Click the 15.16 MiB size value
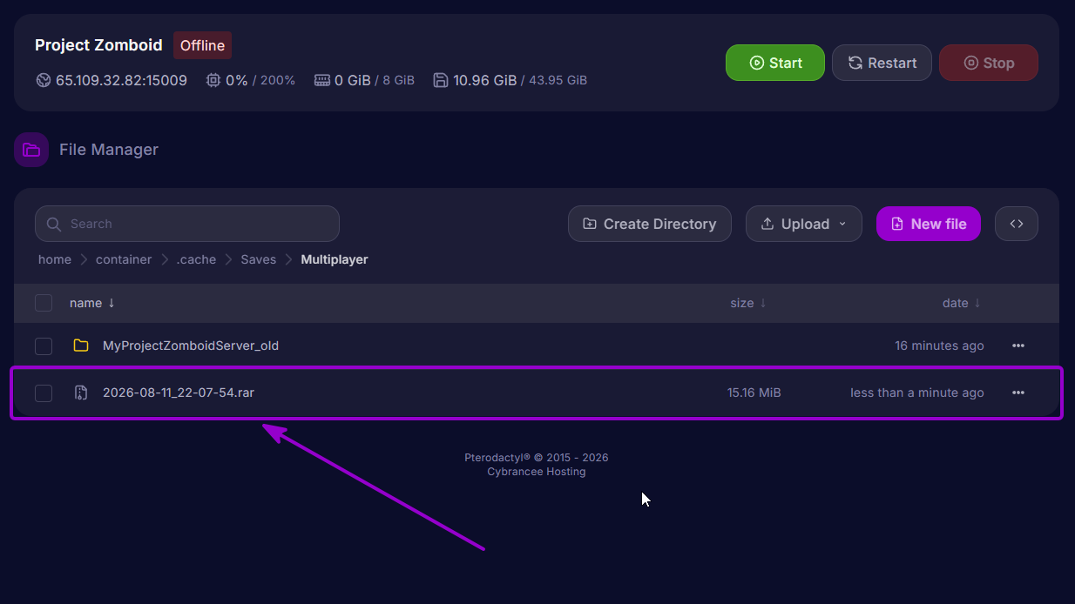 (x=754, y=393)
